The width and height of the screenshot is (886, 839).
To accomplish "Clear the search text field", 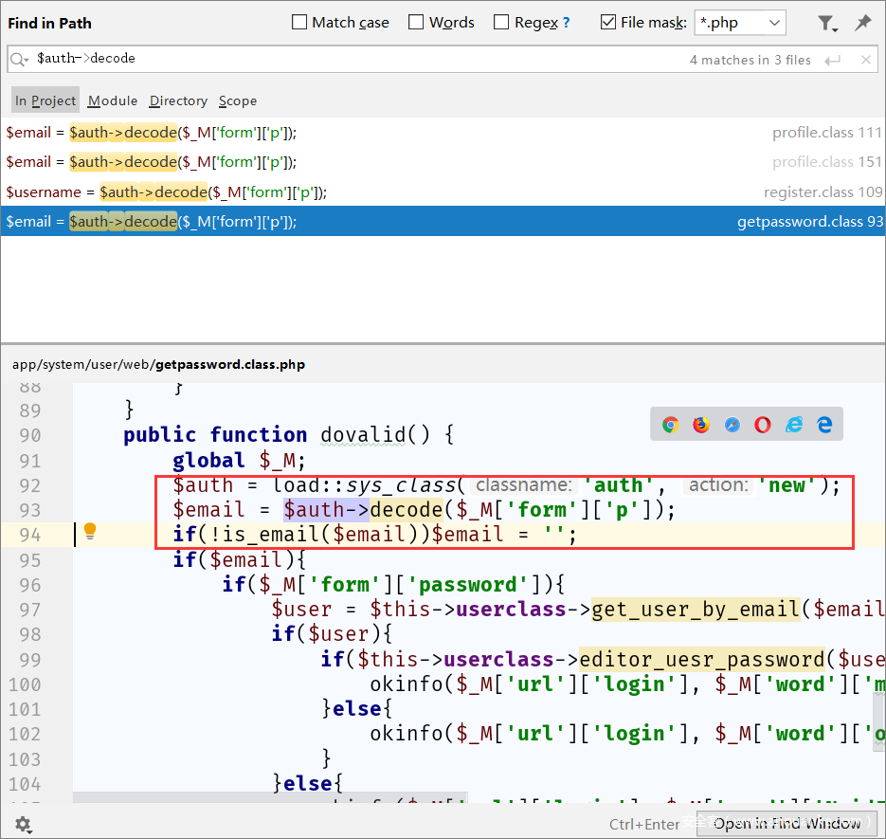I will pyautogui.click(x=866, y=60).
